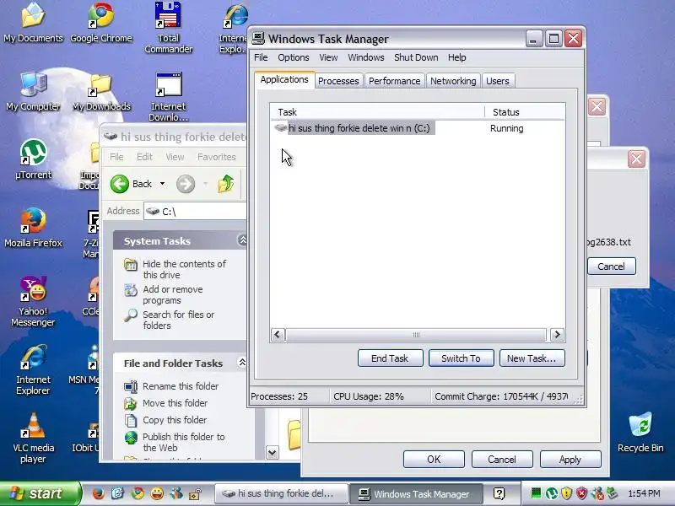Click MSN Messenger icon in Quick Launch
675x506 pixels.
[176, 493]
